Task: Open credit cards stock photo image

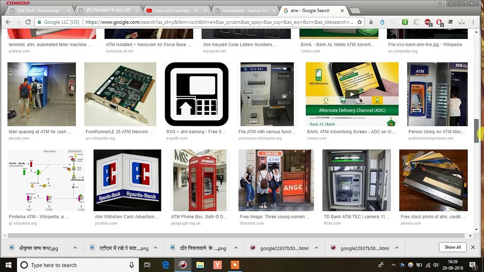Action: [433, 180]
